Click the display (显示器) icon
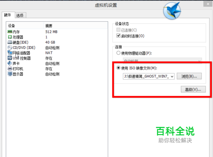The height and width of the screenshot is (157, 213). click(10, 74)
